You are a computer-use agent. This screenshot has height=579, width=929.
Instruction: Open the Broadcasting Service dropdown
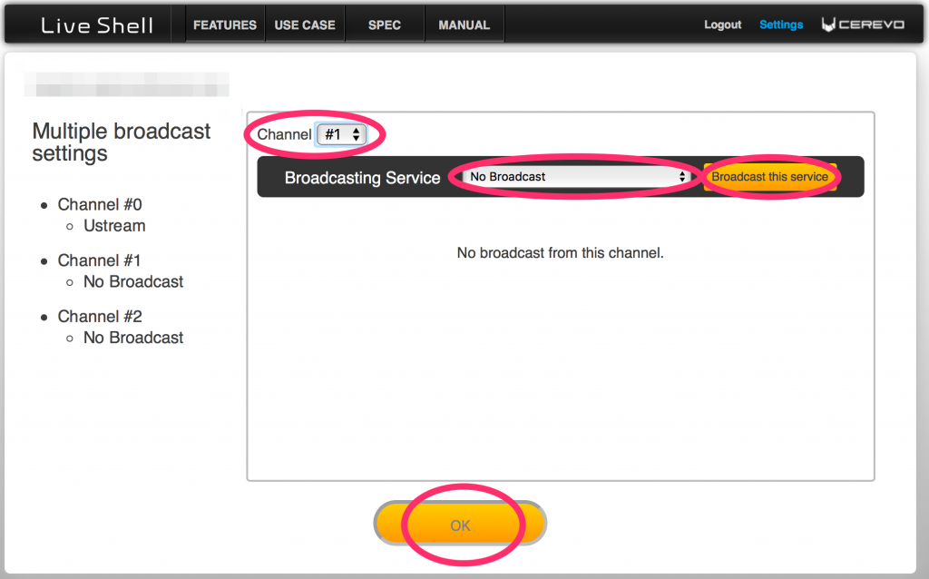coord(576,177)
